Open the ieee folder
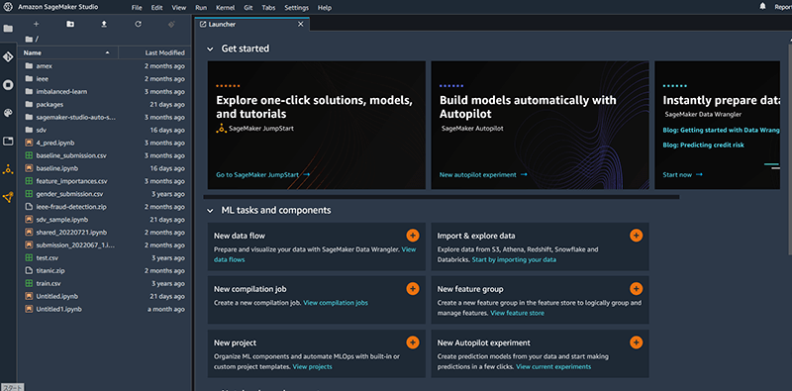Image resolution: width=792 pixels, height=391 pixels. (x=105, y=79)
